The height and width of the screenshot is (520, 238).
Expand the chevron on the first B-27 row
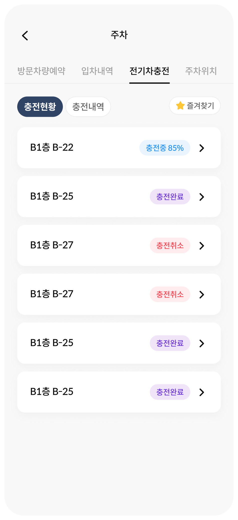pyautogui.click(x=202, y=246)
